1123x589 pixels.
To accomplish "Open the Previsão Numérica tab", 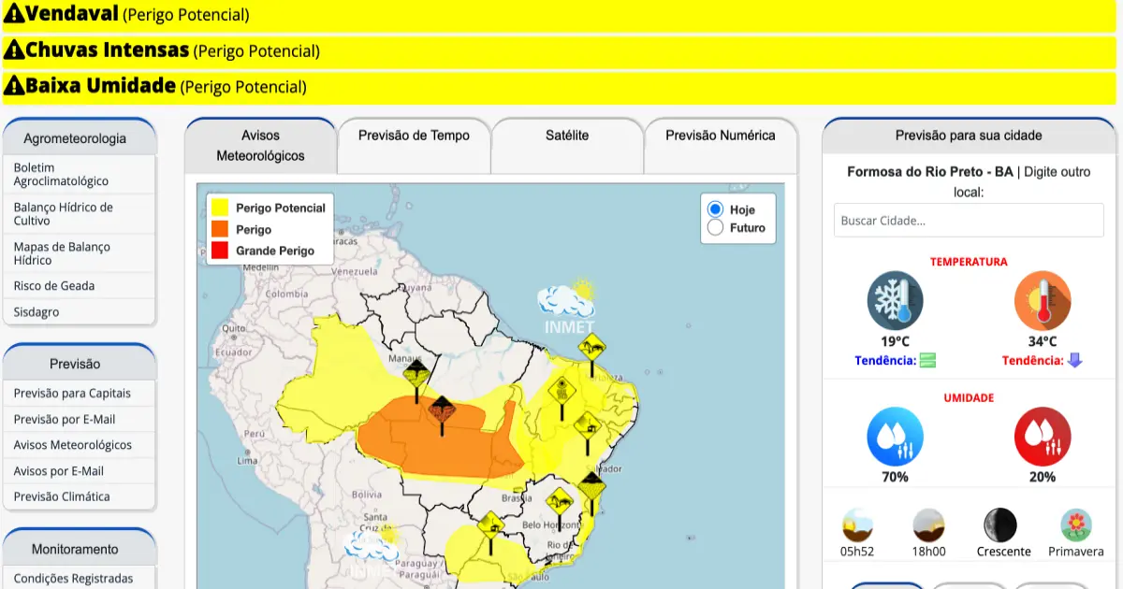I will [721, 146].
